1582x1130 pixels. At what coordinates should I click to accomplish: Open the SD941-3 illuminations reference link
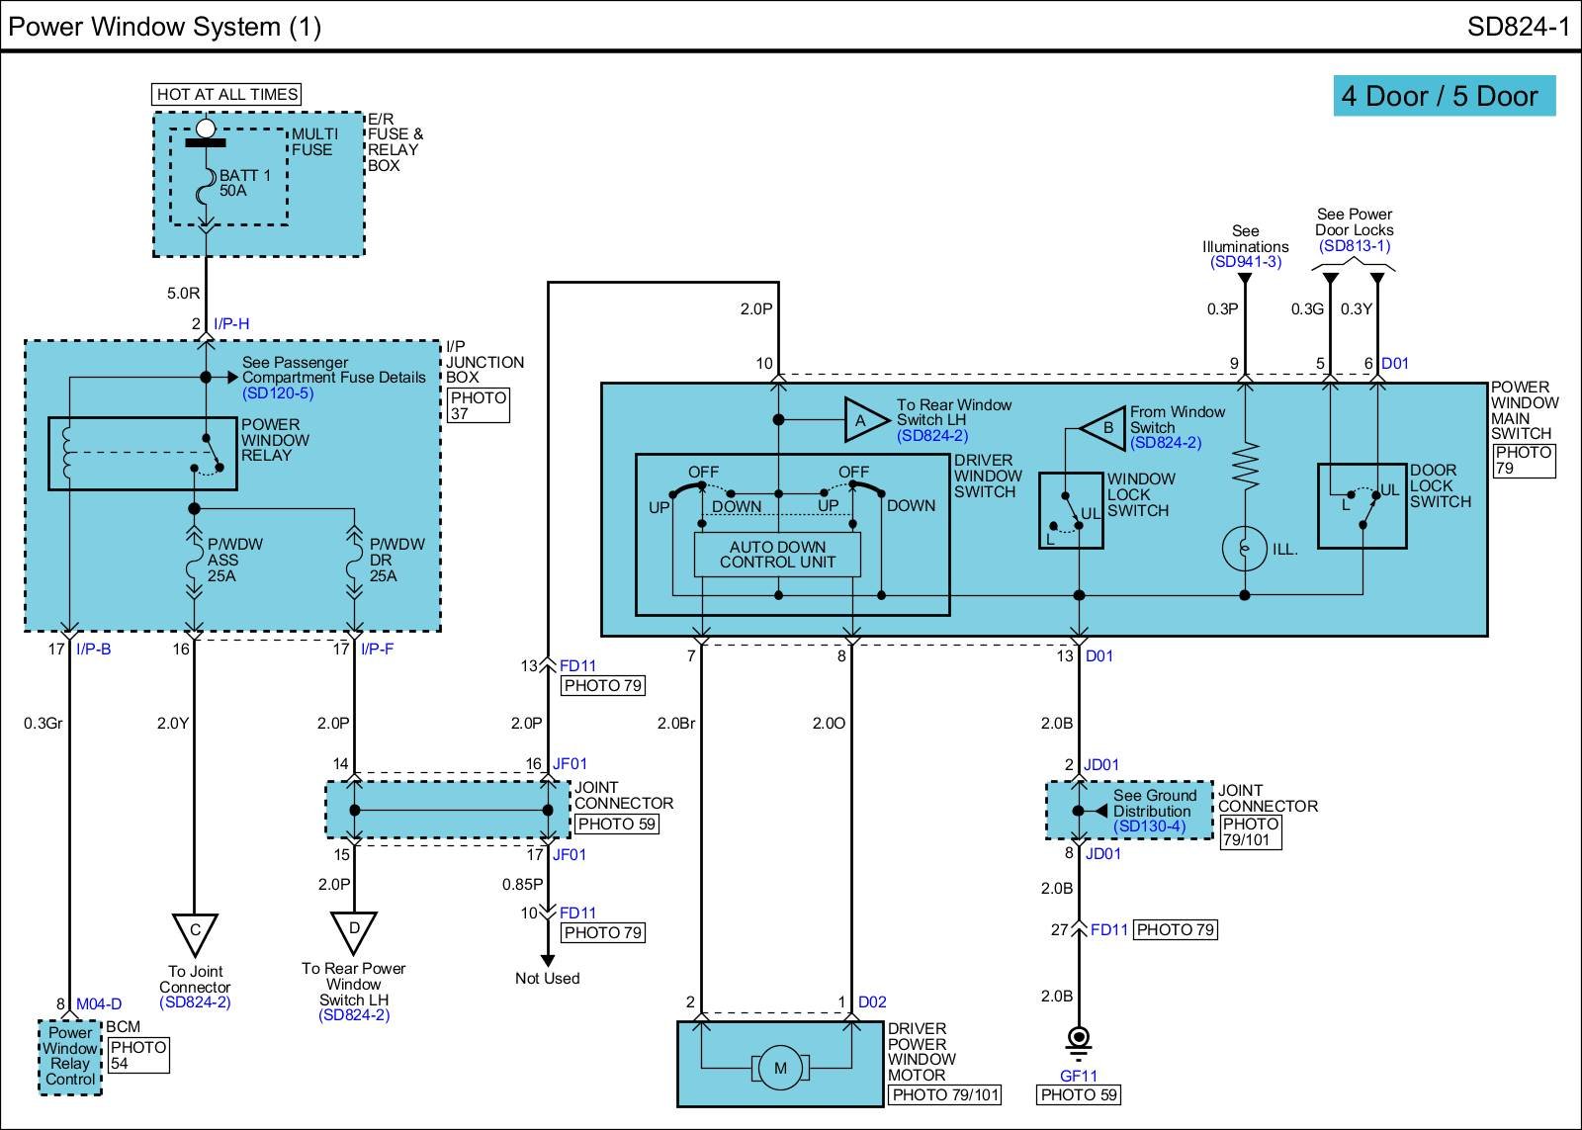(1245, 262)
